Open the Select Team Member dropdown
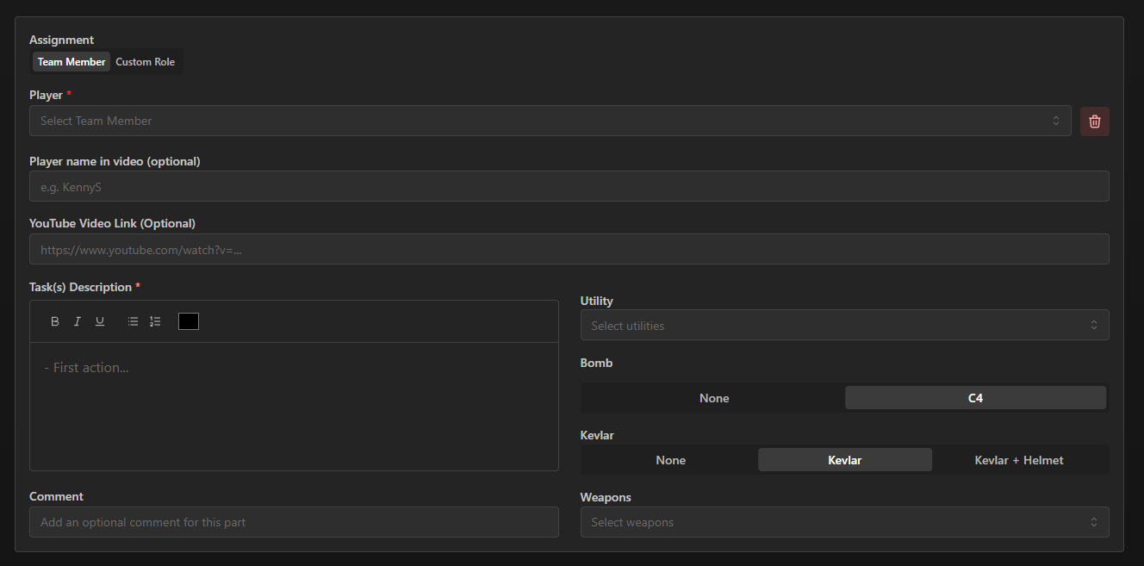The width and height of the screenshot is (1144, 566). pos(551,121)
